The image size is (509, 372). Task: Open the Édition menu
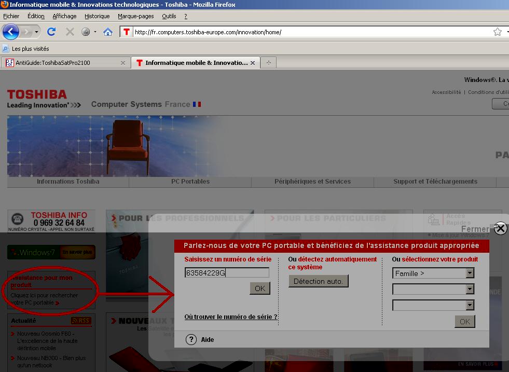[36, 16]
